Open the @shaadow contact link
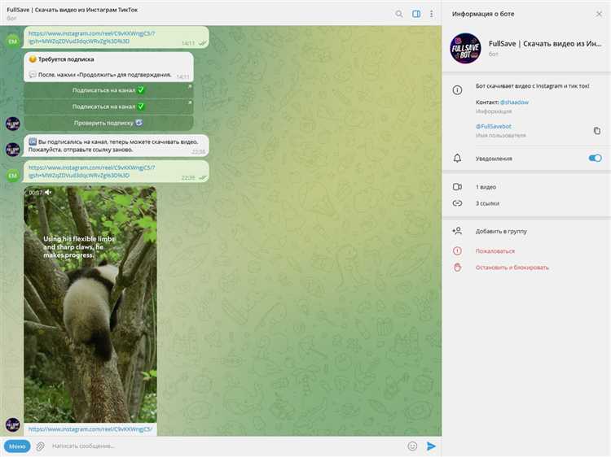This screenshot has width=611, height=457. [x=514, y=102]
